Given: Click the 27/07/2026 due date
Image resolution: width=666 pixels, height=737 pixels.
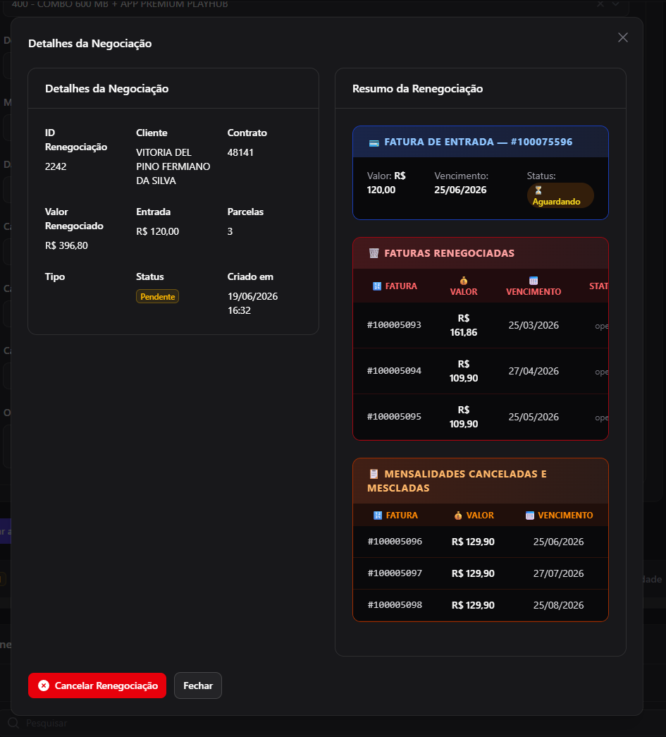Looking at the screenshot, I should (x=558, y=573).
